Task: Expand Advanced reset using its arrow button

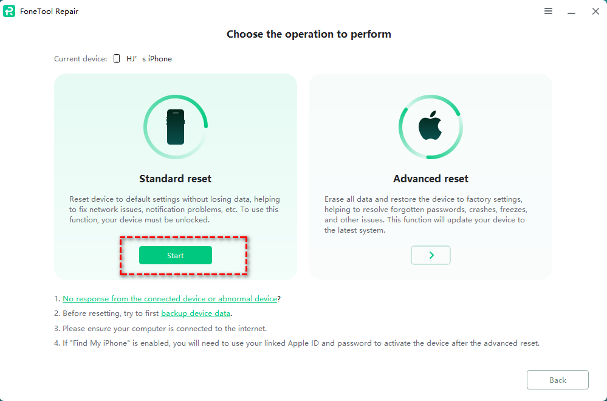Action: coord(431,255)
